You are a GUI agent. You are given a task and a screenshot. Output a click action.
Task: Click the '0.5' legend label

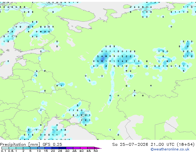[11, 151]
